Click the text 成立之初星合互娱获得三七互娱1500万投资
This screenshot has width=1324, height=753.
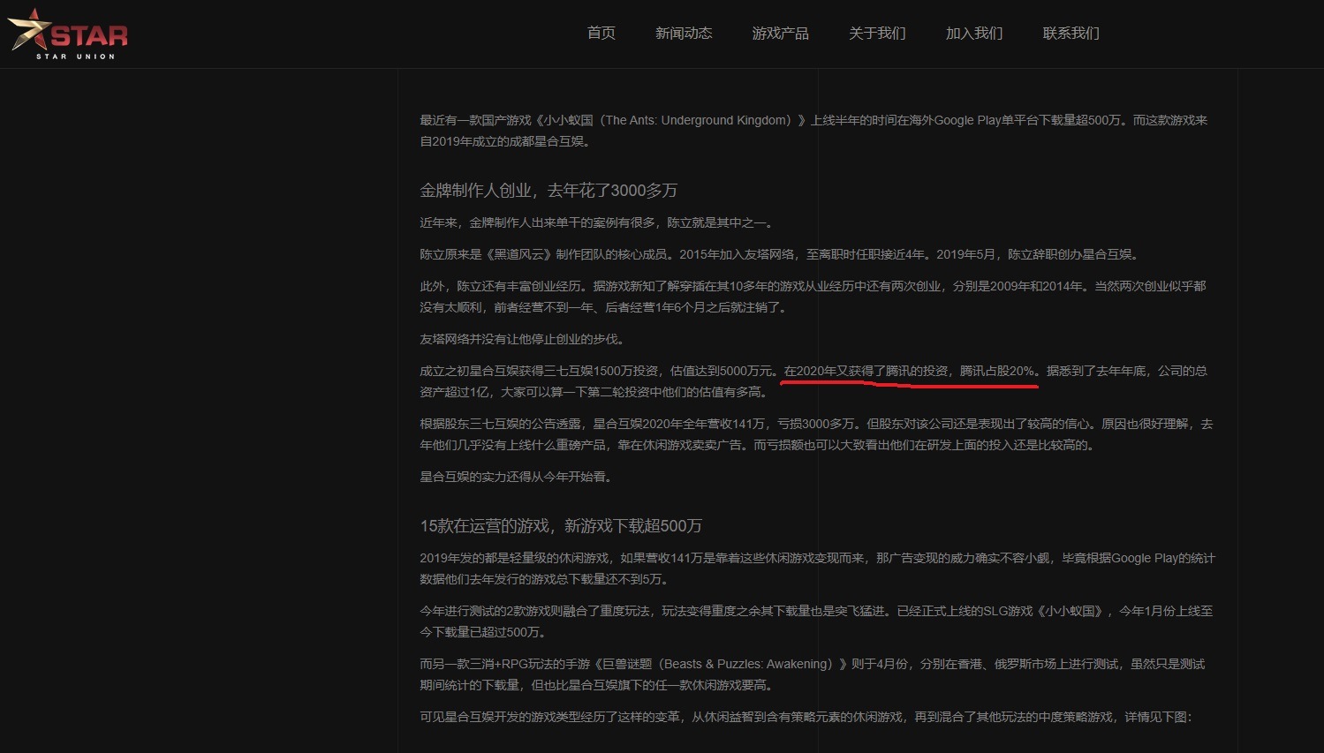(x=539, y=371)
